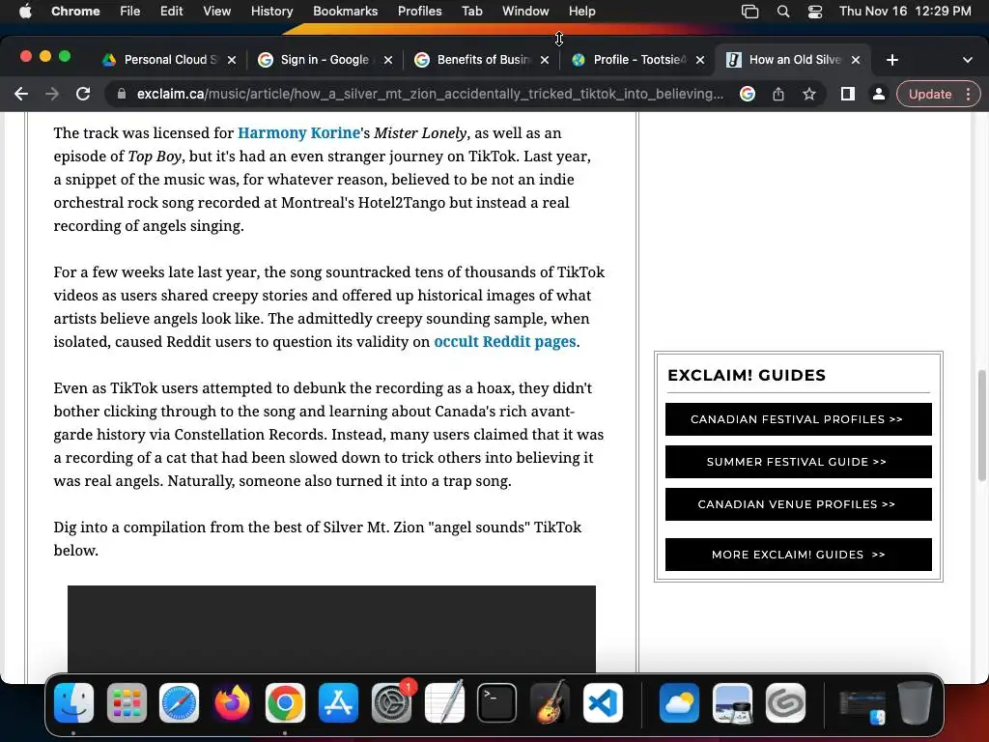Image resolution: width=989 pixels, height=742 pixels.
Task: Close the Sign in - Google tab
Action: pyautogui.click(x=388, y=60)
